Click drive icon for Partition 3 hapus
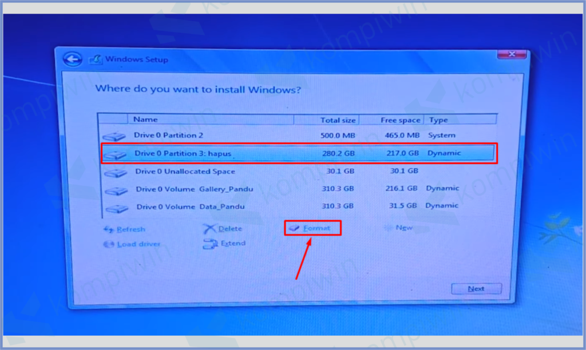 (115, 154)
